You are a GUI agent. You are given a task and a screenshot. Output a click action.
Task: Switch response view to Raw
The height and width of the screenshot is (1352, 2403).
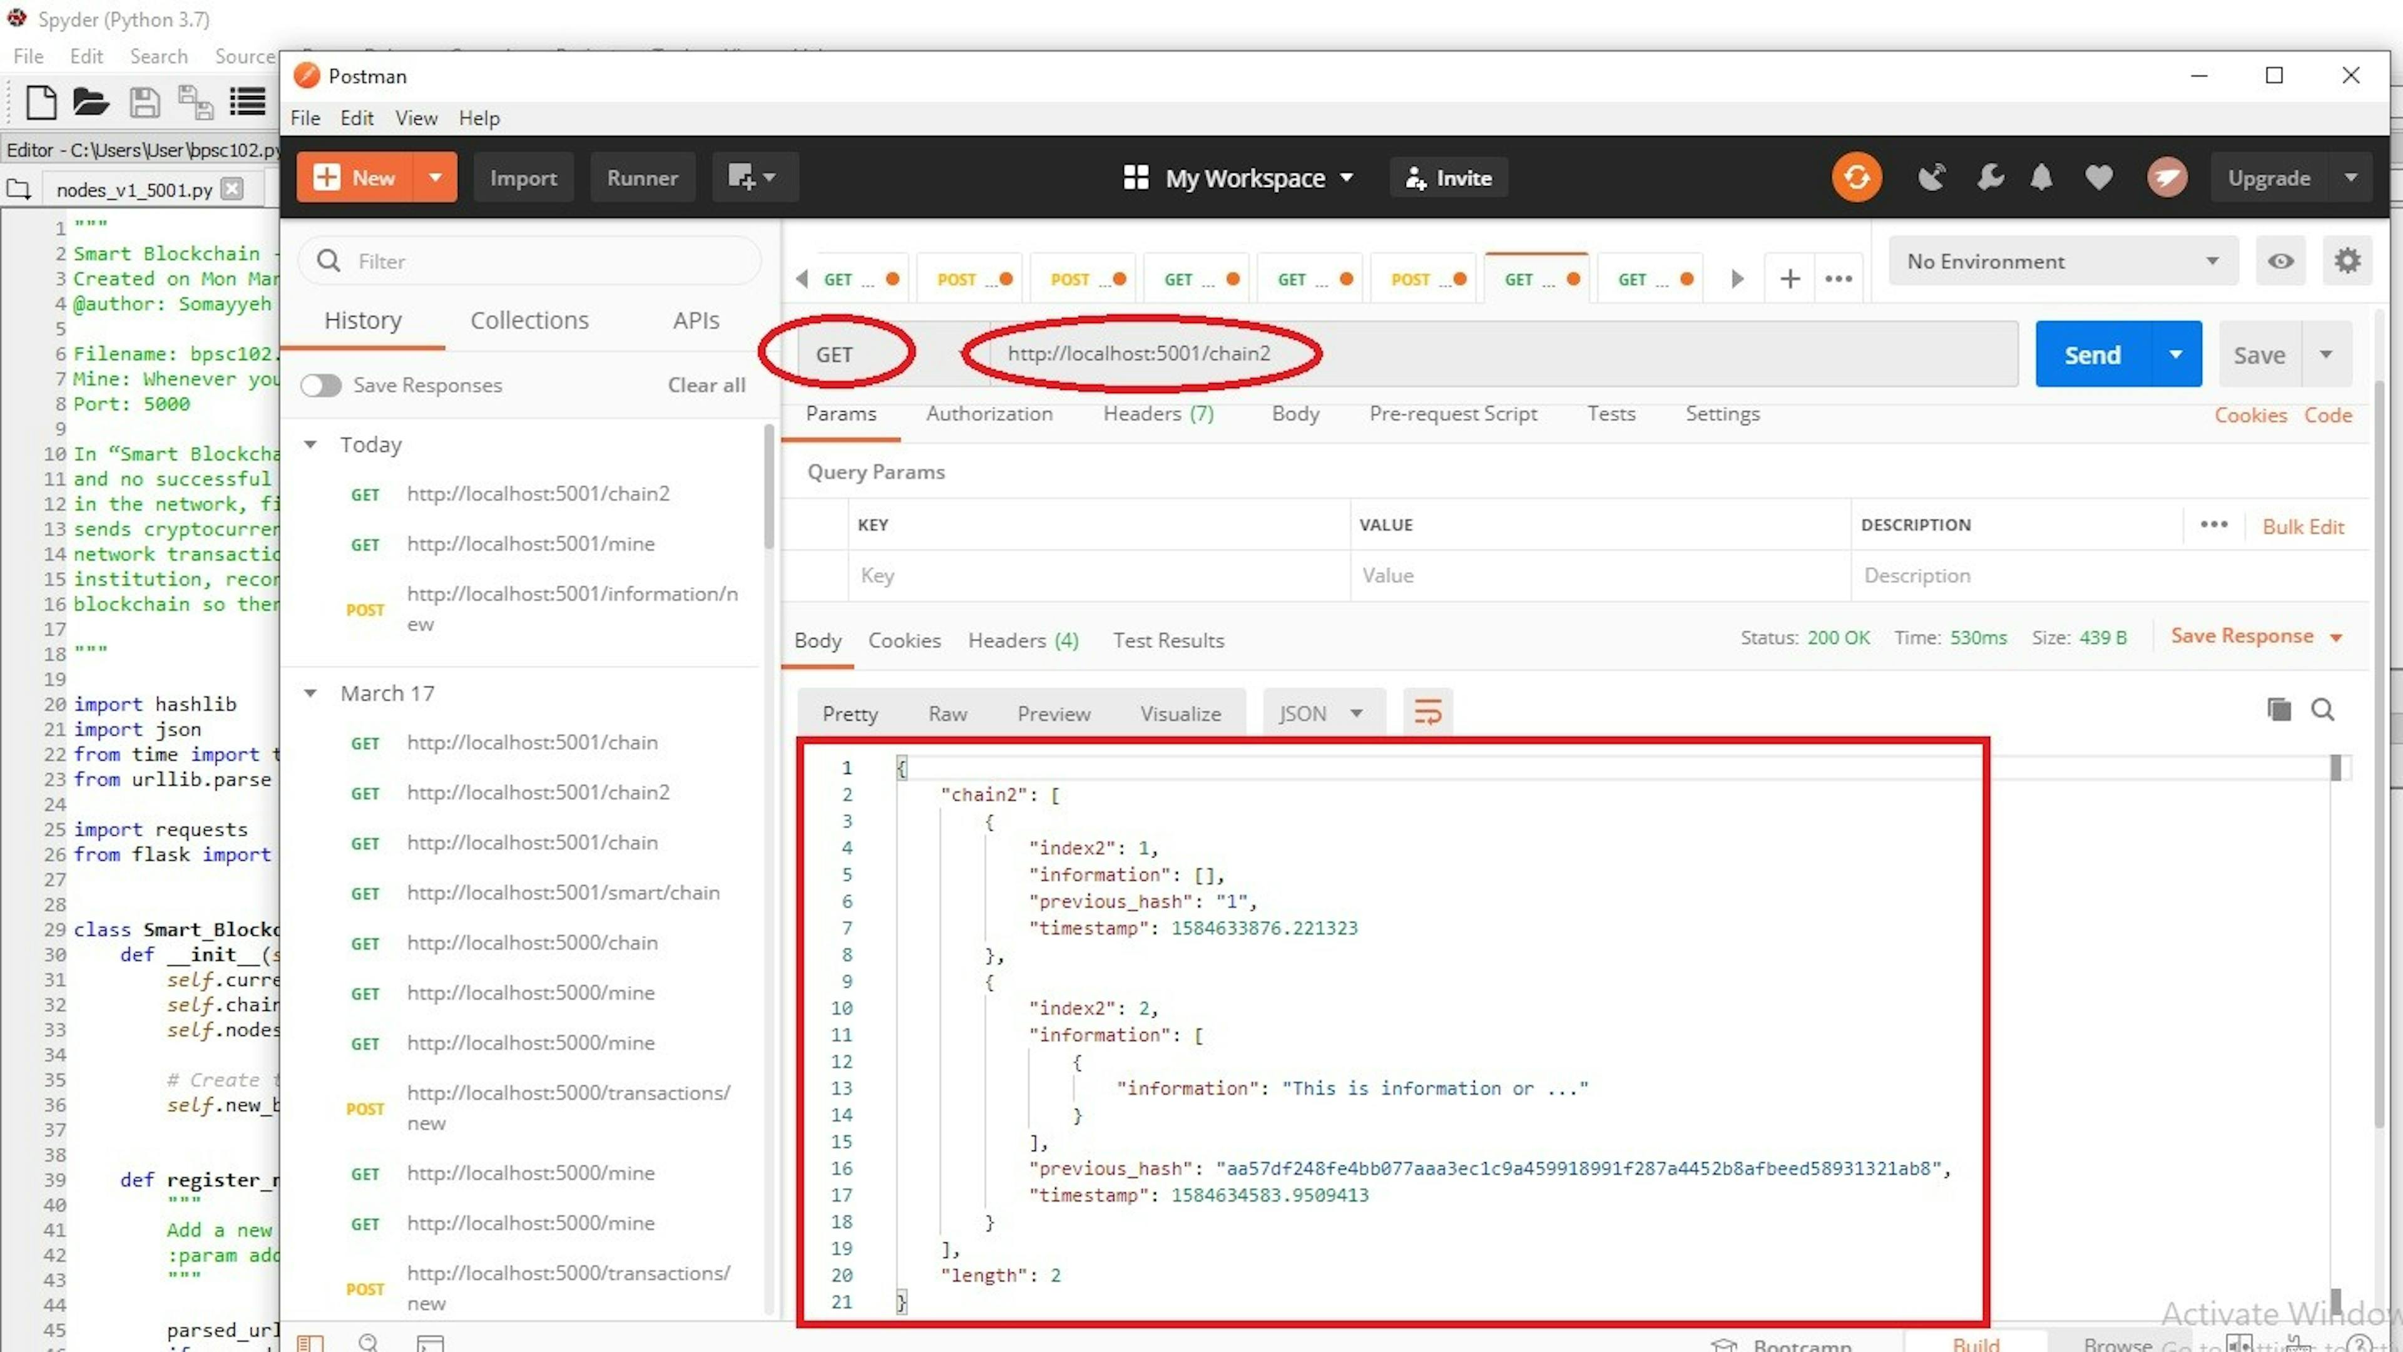pos(947,714)
